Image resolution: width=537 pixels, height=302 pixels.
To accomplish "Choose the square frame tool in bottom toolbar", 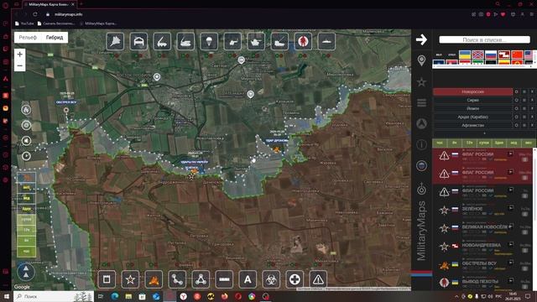I will tap(107, 279).
